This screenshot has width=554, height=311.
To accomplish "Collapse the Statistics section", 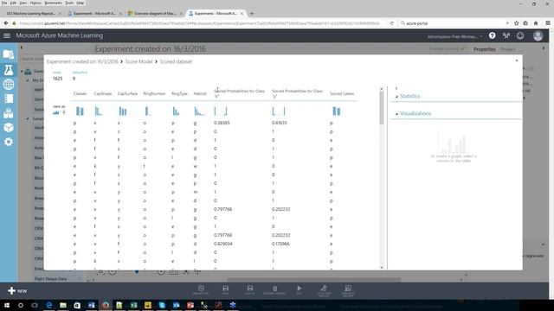I will click(x=396, y=96).
